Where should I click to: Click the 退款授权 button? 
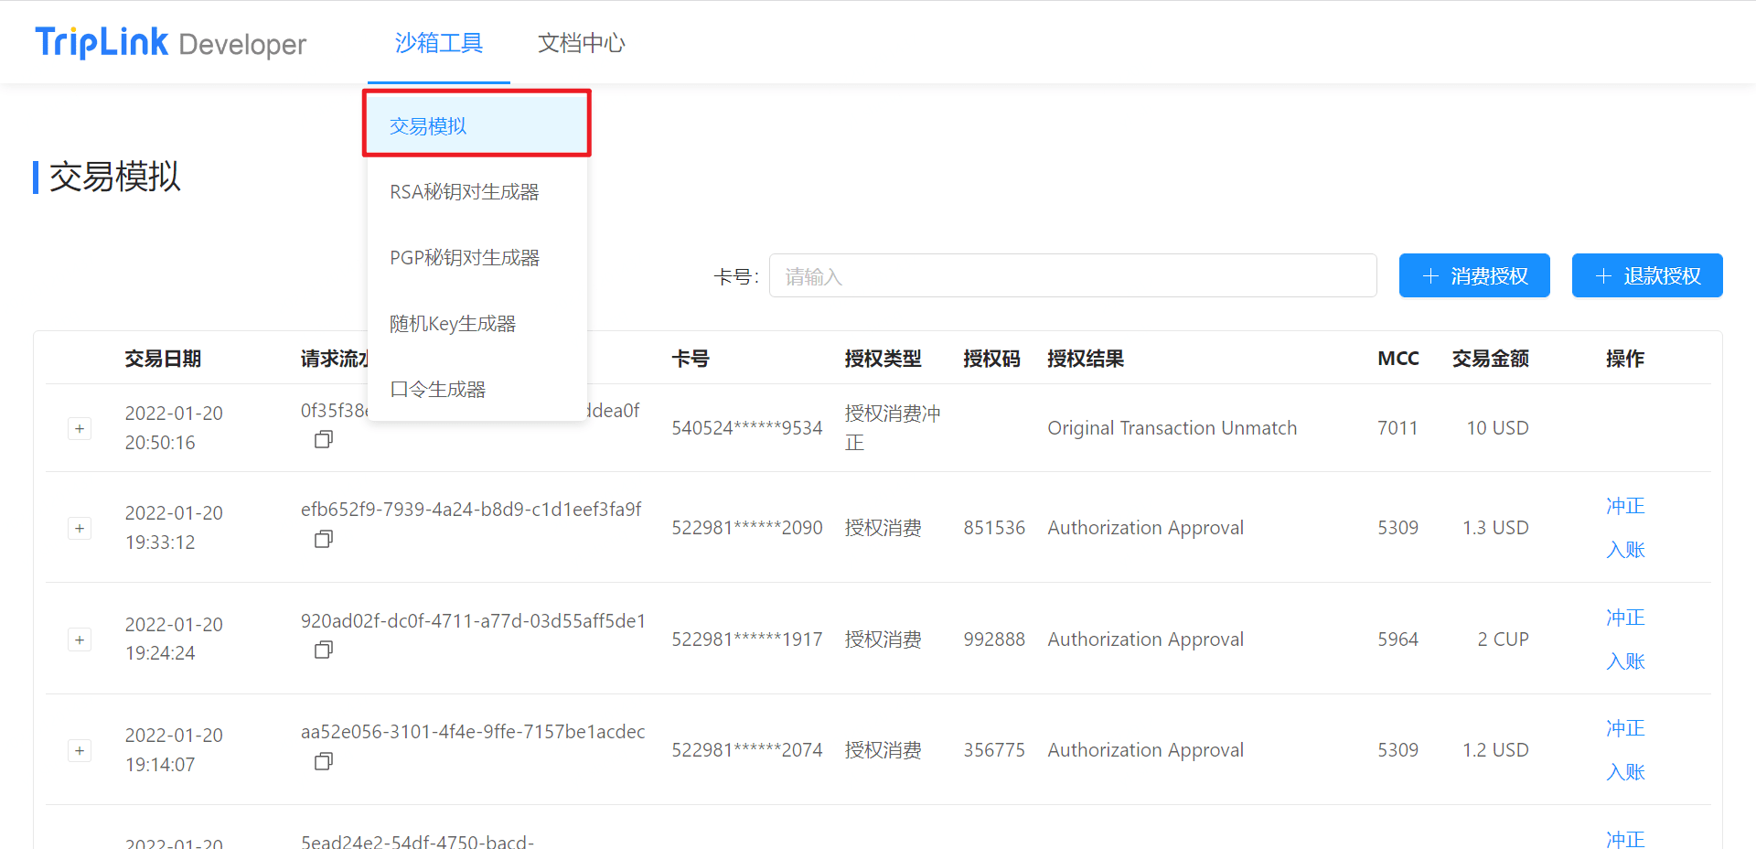tap(1646, 276)
